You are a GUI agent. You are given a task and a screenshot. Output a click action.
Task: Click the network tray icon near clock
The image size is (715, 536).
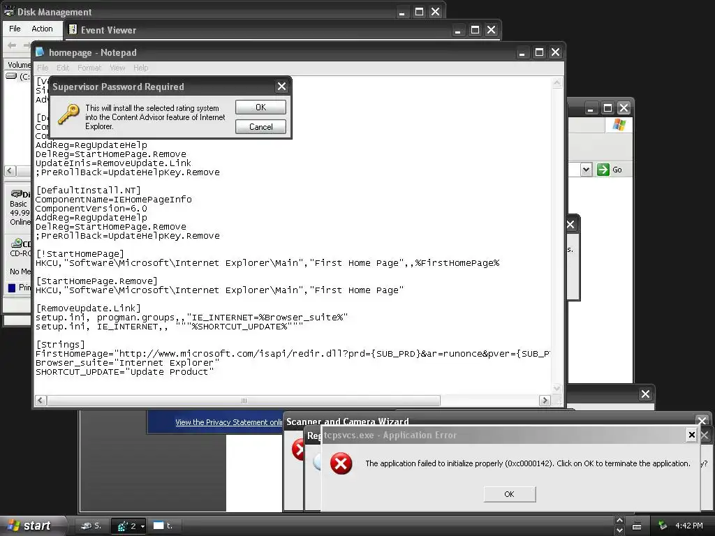(663, 526)
